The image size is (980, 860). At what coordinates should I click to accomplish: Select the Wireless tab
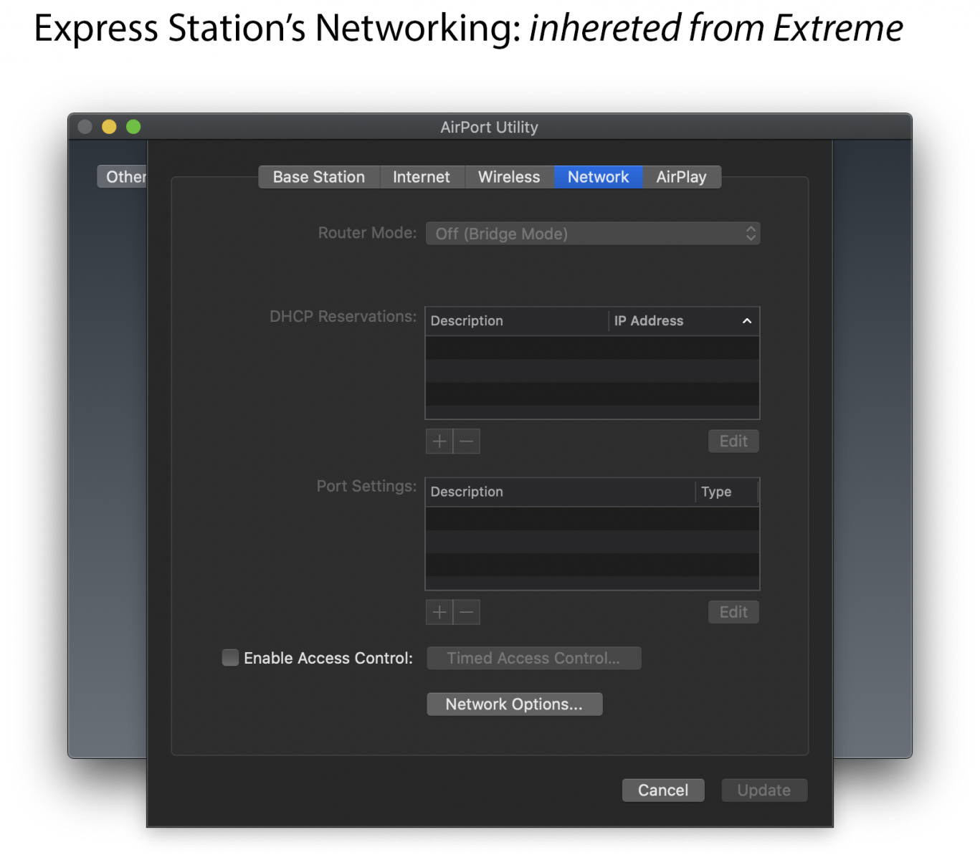pos(509,177)
